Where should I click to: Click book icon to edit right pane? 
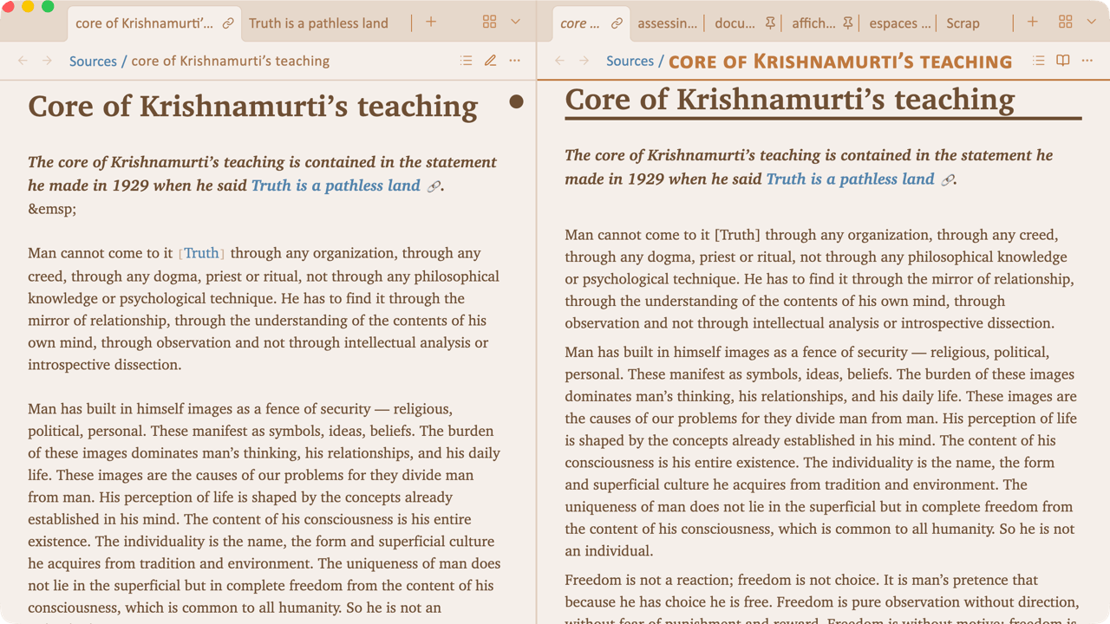pos(1063,61)
